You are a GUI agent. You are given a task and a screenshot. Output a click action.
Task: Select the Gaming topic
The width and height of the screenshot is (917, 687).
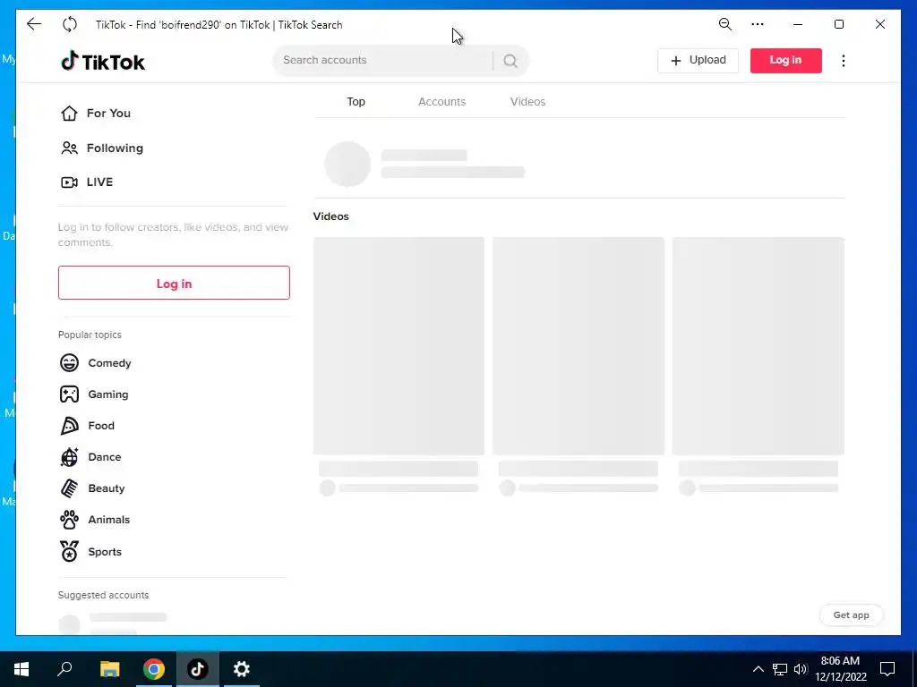click(x=94, y=394)
